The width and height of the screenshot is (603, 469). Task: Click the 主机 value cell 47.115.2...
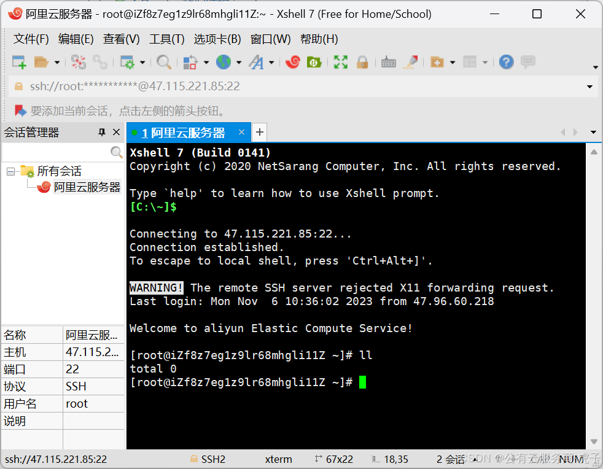coord(93,352)
